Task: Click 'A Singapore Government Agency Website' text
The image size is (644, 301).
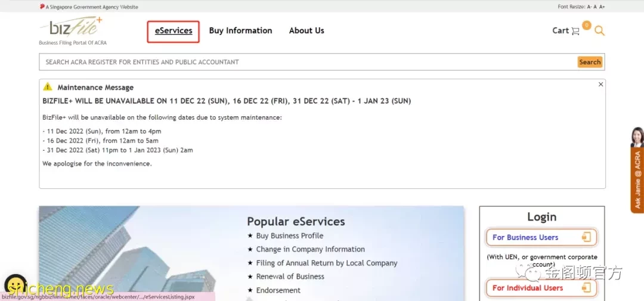Action: pyautogui.click(x=92, y=7)
